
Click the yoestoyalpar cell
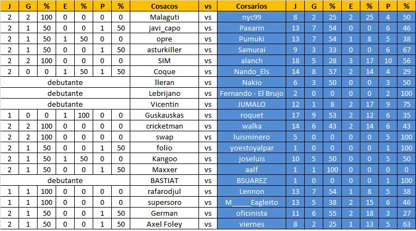[251, 148]
